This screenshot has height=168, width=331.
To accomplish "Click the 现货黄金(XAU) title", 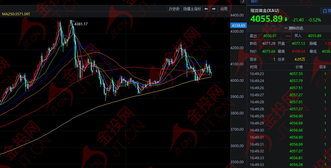I will point(265,11).
